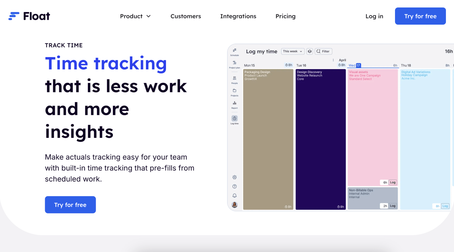Select the Digital Ad Variations block
Screen dimensions: 454x252
click(425, 139)
